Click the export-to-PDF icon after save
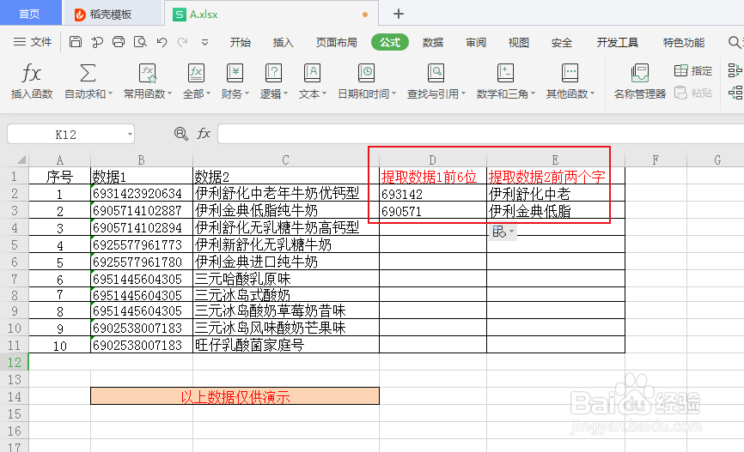Viewport: 744px width, 452px height. (97, 42)
